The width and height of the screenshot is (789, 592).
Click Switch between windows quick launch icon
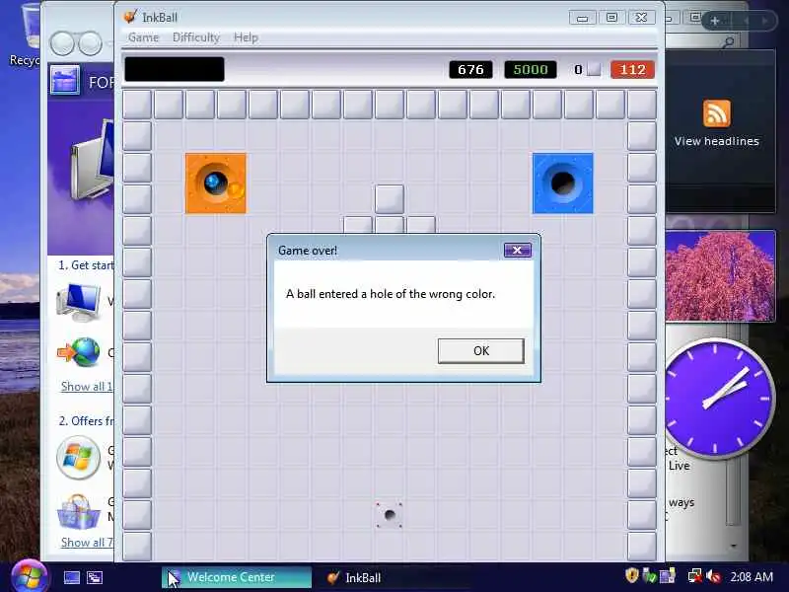[x=95, y=577]
